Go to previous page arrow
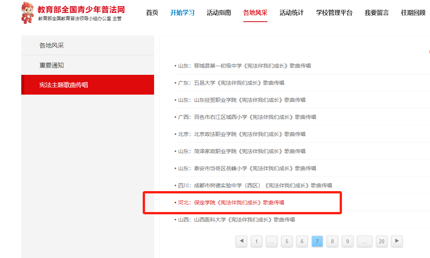Viewport: 430px width, 258px height. (x=241, y=241)
